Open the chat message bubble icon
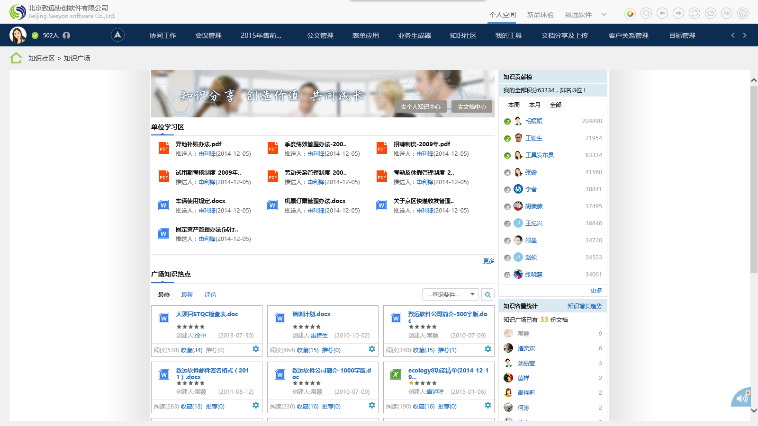This screenshot has width=758, height=426. [711, 14]
